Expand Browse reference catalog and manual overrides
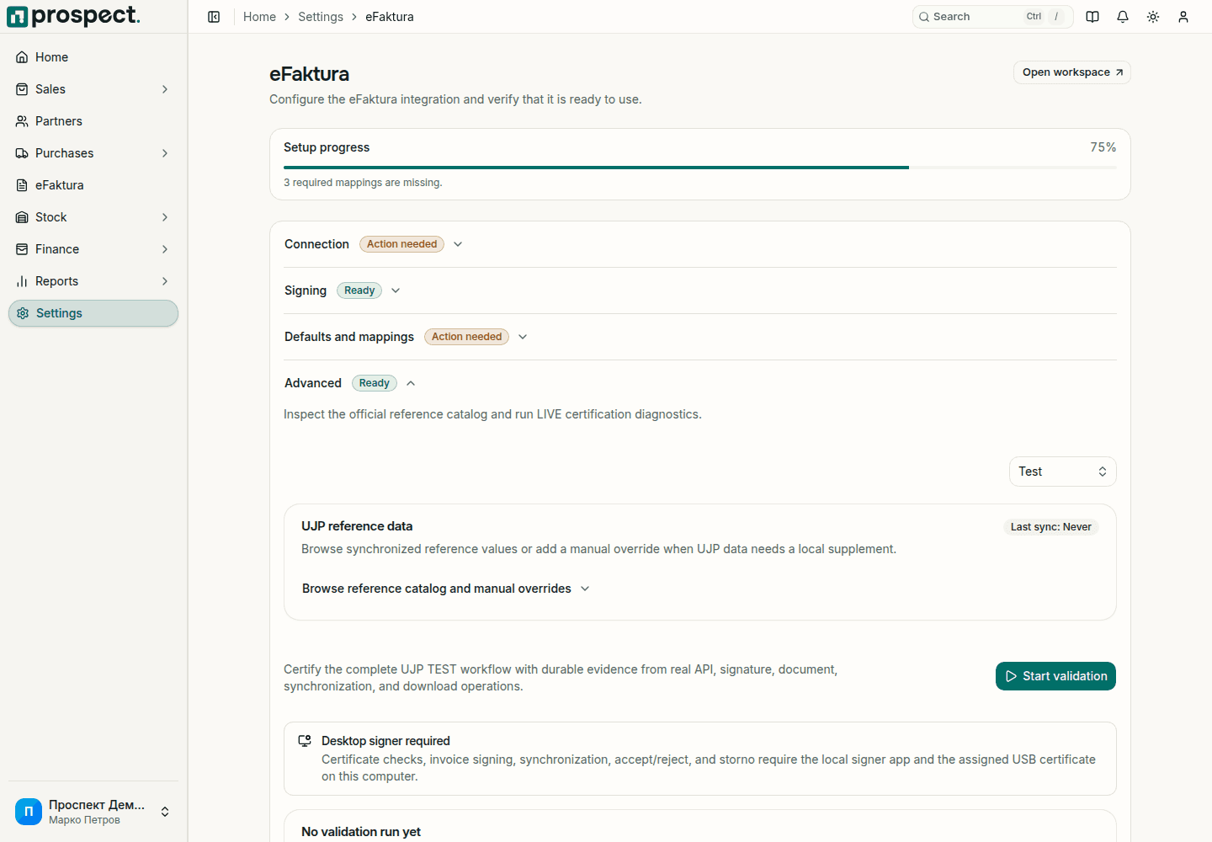Screen dimensions: 1212x842 pyautogui.click(x=445, y=589)
